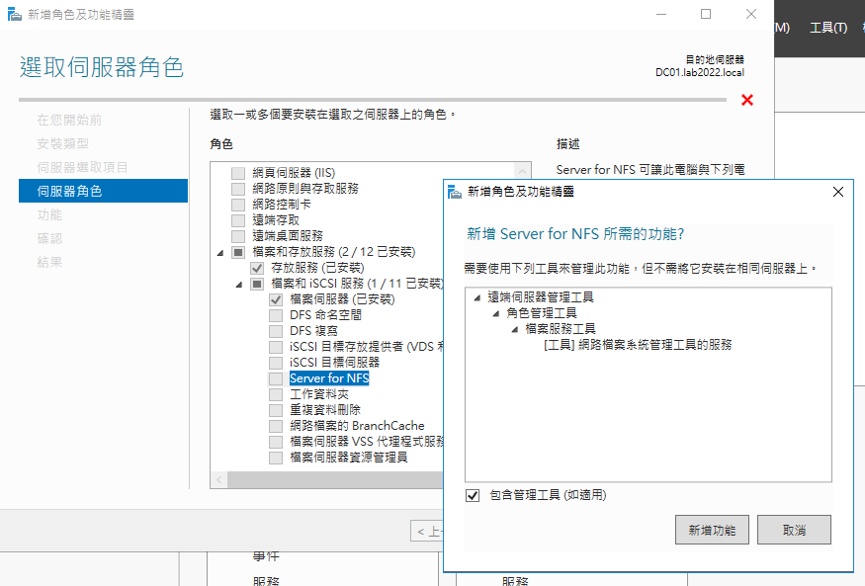Open the 工具(T) menu in Server Manager
865x586 pixels.
coord(828,28)
